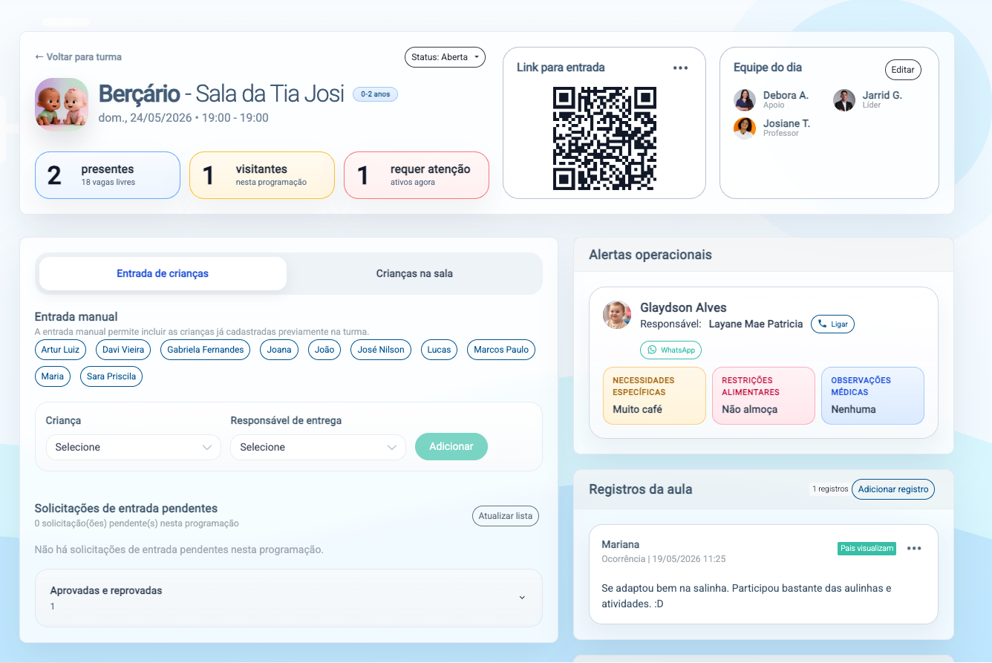Click the 1 registros count label
Screen dimensions: 992x663
pyautogui.click(x=829, y=489)
